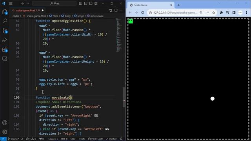This screenshot has width=251, height=141.
Task: View site information icon in address bar
Action: (151, 13)
